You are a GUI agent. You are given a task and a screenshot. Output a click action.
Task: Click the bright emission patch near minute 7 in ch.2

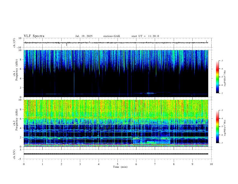click(151, 142)
